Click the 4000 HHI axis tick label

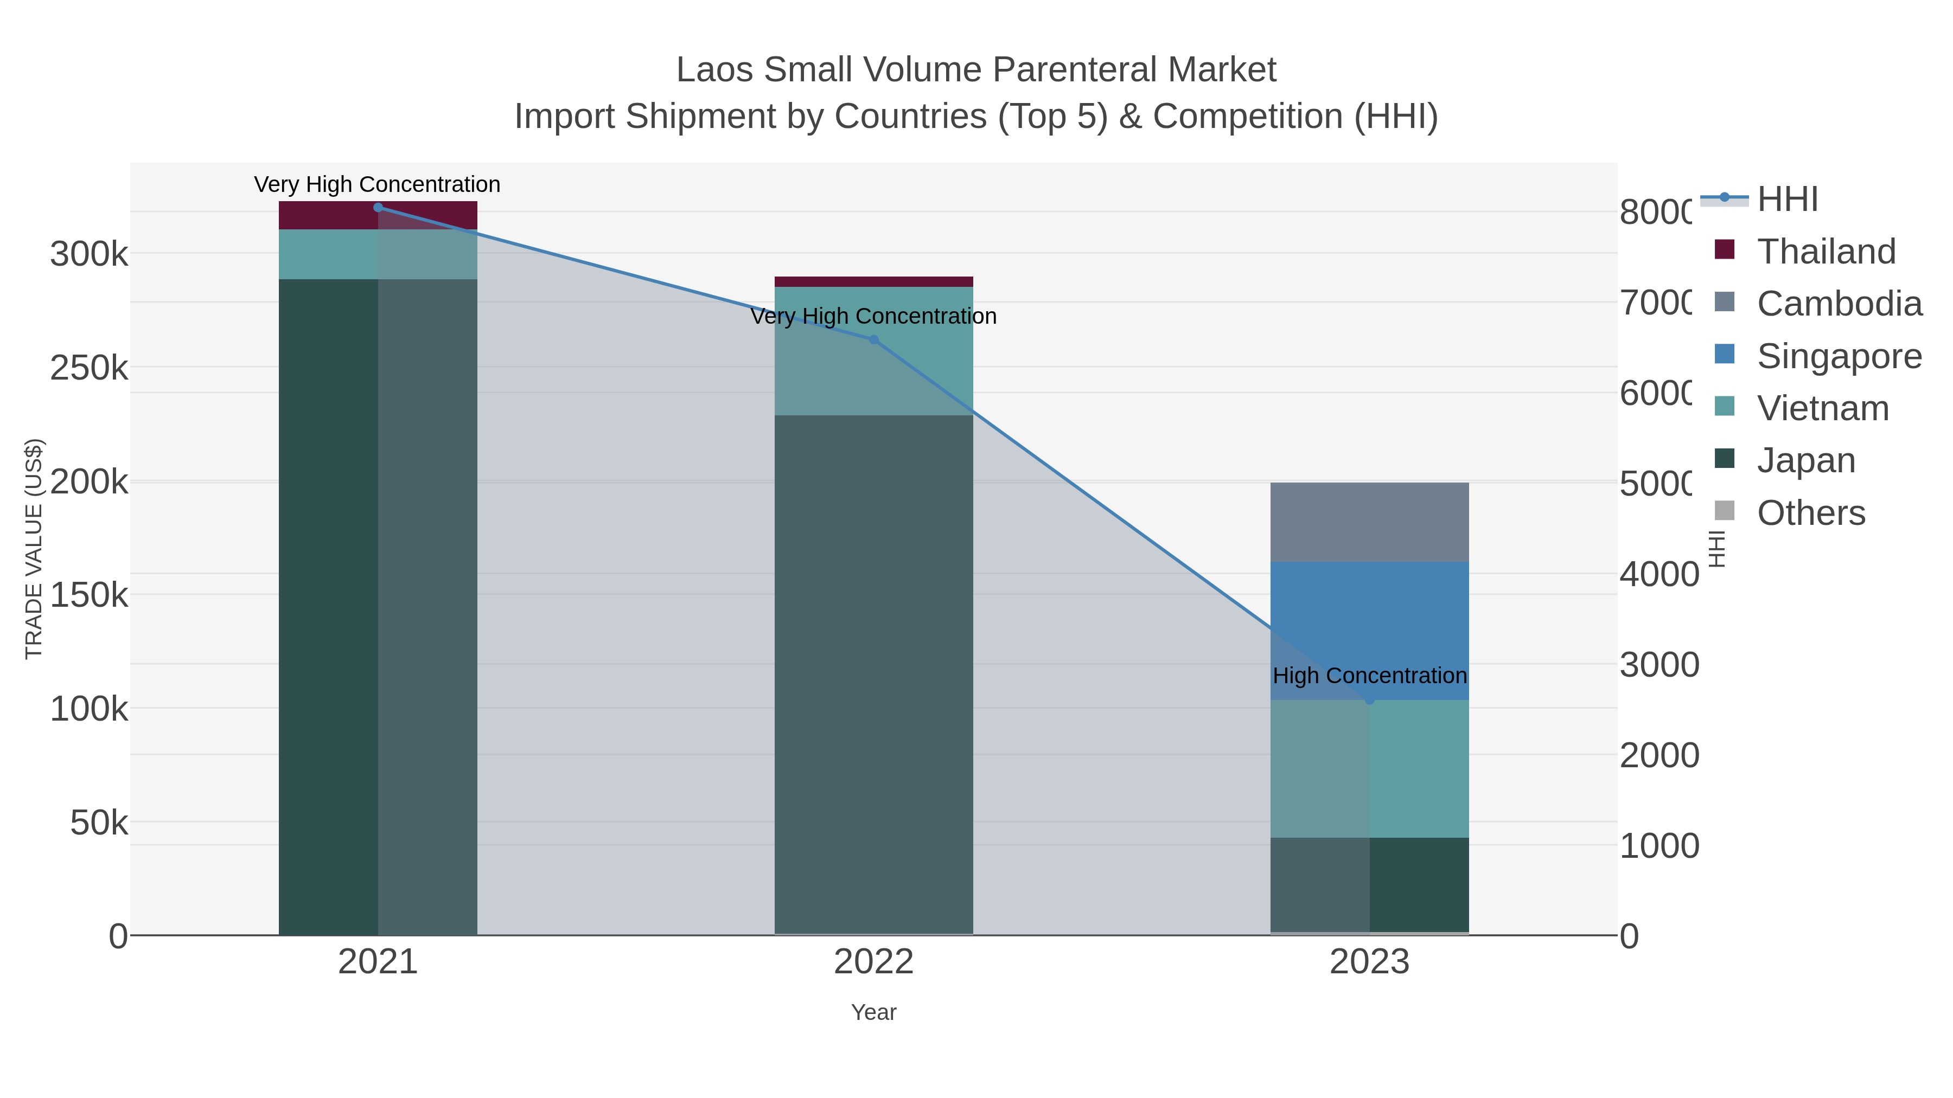point(1660,574)
